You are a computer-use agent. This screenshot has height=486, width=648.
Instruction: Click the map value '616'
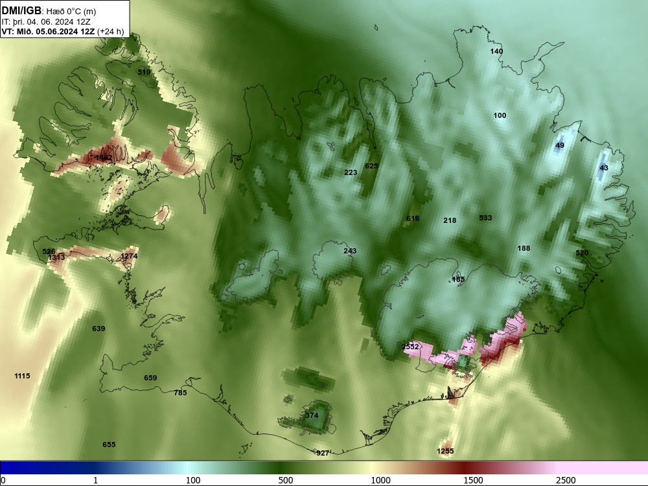(x=412, y=218)
